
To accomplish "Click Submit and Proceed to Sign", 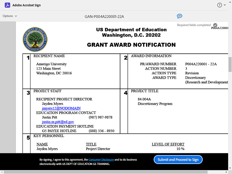I will (178, 159).
